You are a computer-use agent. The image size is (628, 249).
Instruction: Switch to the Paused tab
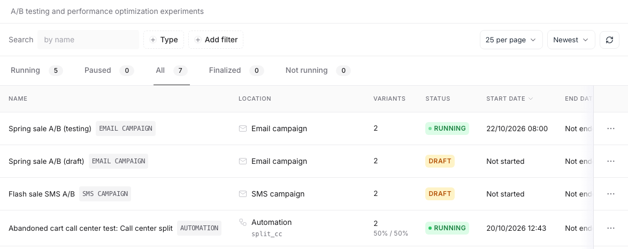click(109, 71)
